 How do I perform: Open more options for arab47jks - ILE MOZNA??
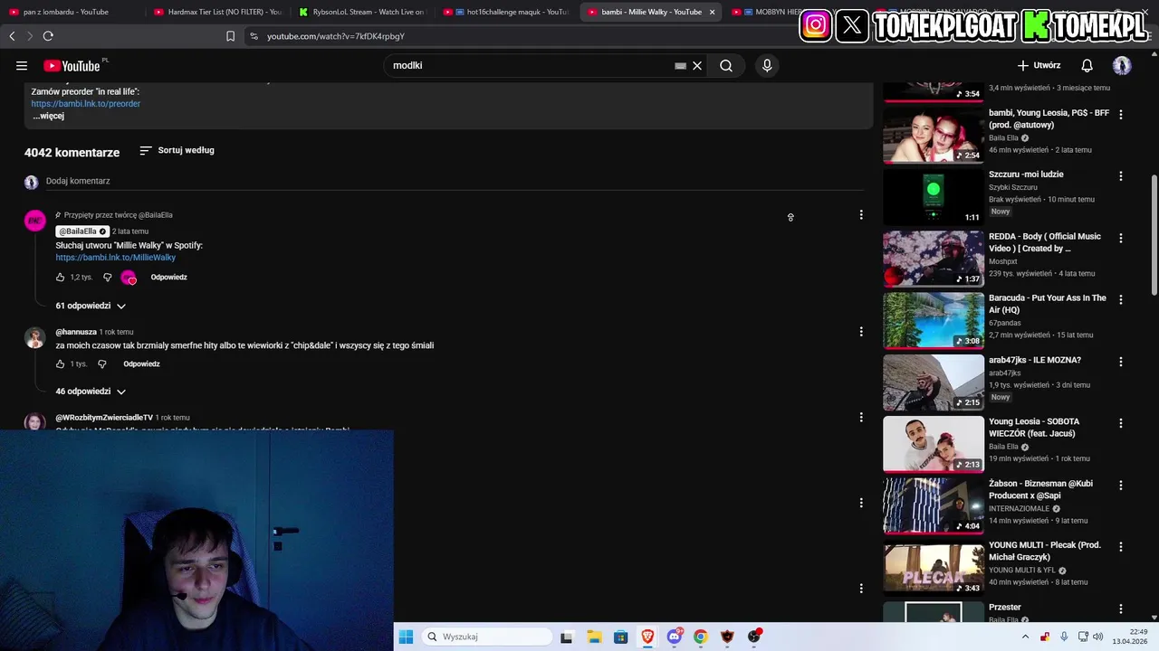[1121, 362]
